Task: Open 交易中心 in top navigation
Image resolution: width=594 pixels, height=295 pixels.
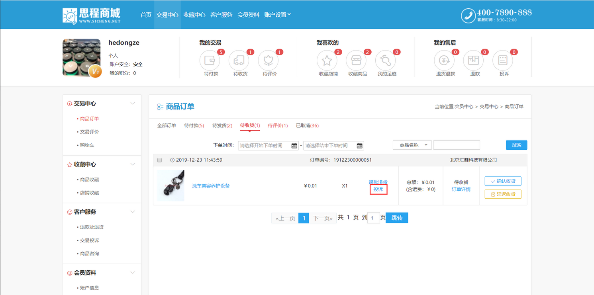Action: point(167,15)
